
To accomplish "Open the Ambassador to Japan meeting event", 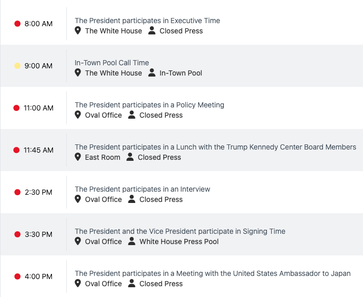I will point(213,274).
